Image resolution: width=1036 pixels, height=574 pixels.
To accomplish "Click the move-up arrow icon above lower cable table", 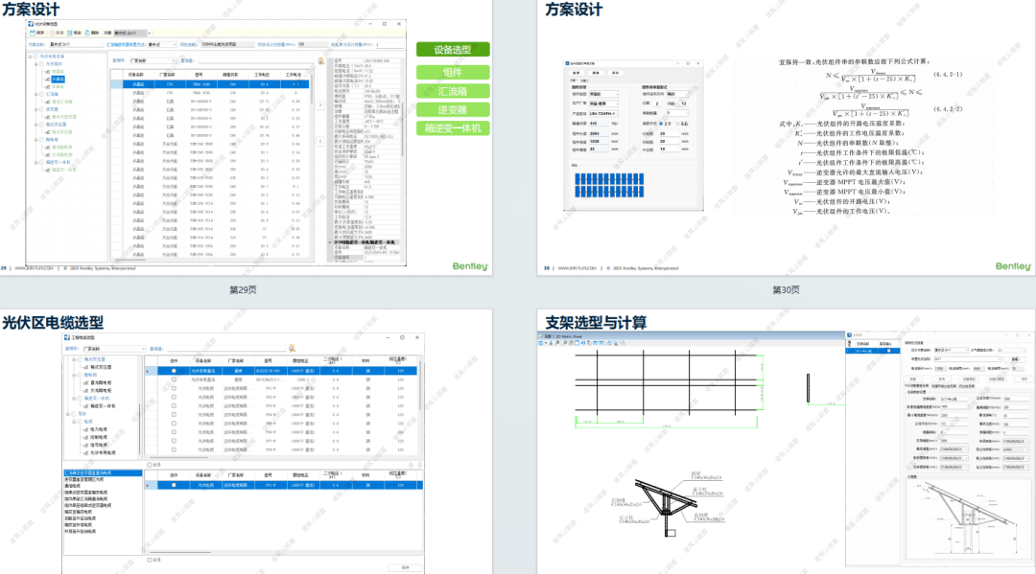I will (x=411, y=465).
